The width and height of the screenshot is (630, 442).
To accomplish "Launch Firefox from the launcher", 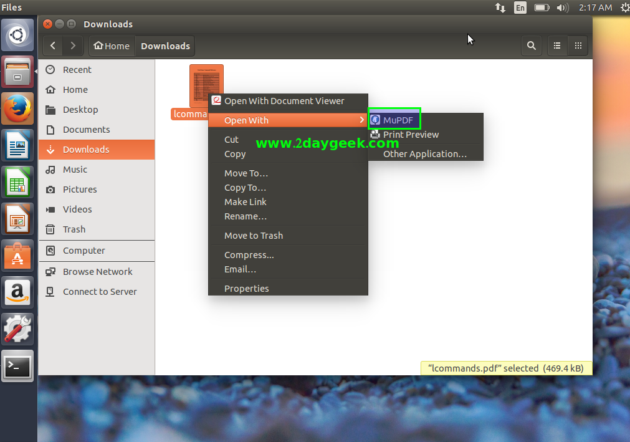I will pos(17,110).
